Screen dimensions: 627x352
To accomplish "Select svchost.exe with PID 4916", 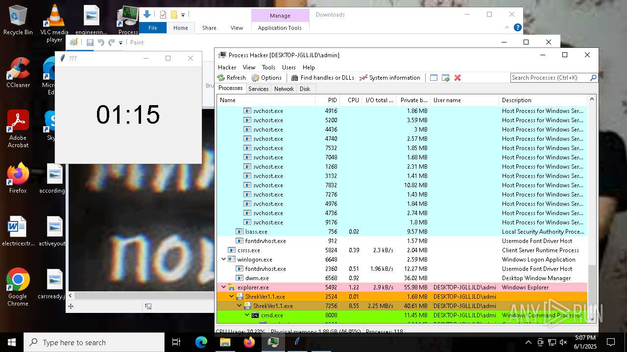I will click(x=402, y=111).
